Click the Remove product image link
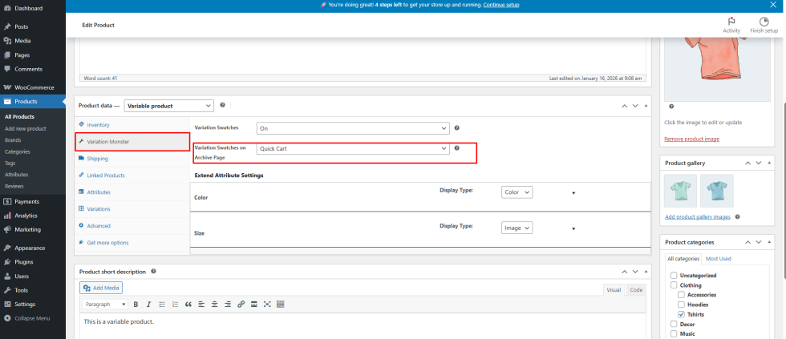Image resolution: width=786 pixels, height=339 pixels. click(691, 139)
